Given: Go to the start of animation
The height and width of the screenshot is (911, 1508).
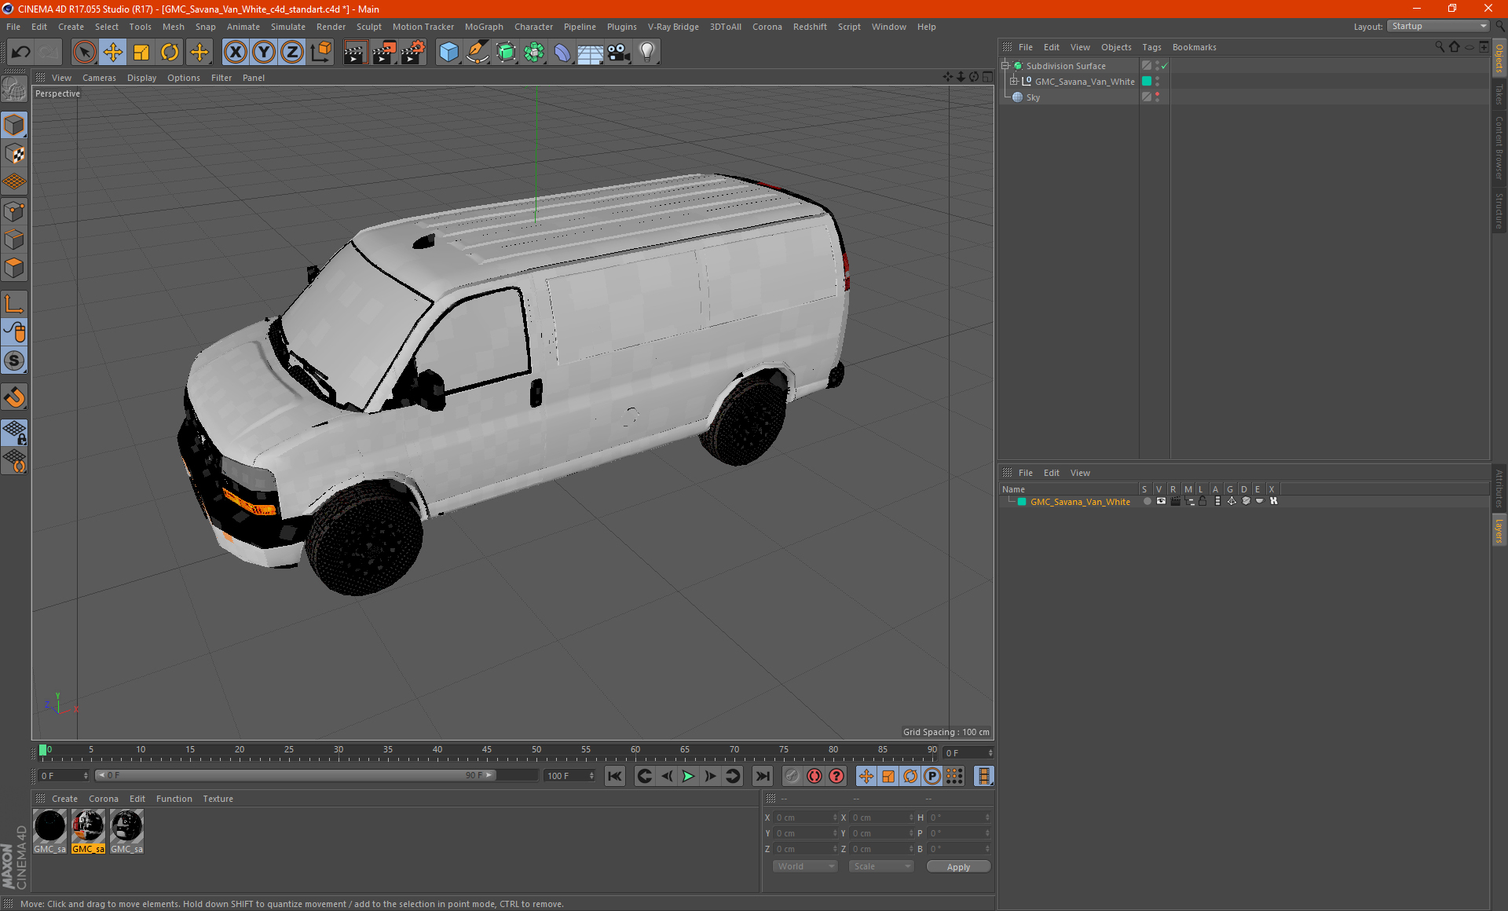Looking at the screenshot, I should click(x=614, y=776).
